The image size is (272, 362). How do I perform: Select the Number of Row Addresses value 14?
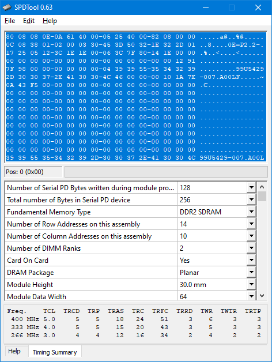point(183,224)
